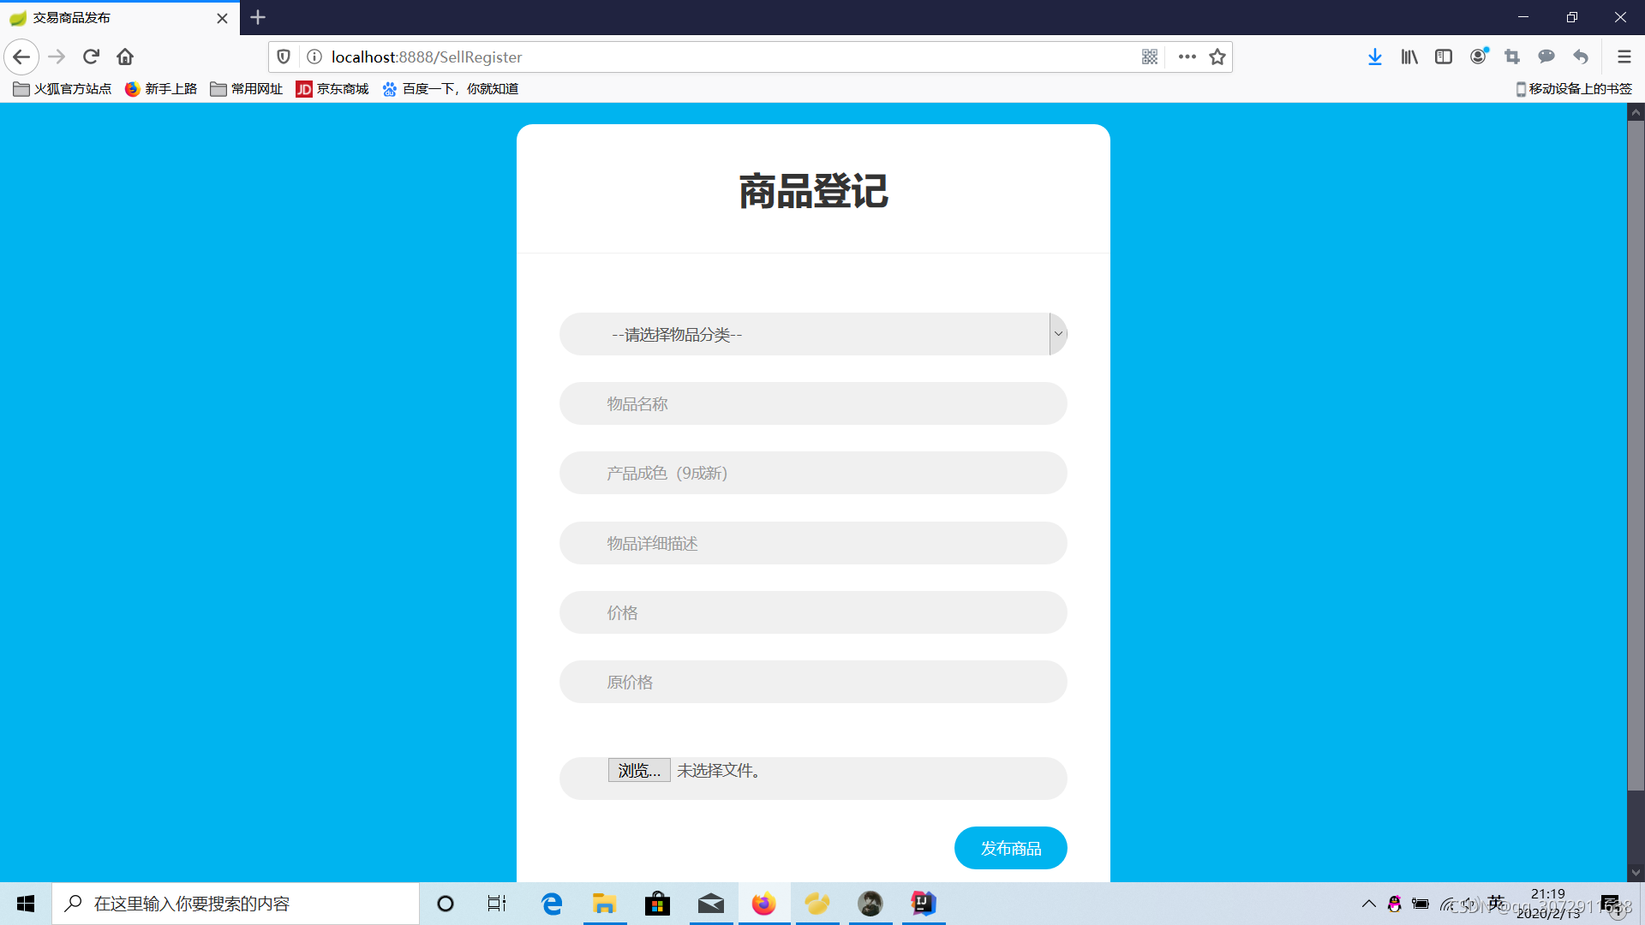Show hidden system tray icons

(1369, 904)
